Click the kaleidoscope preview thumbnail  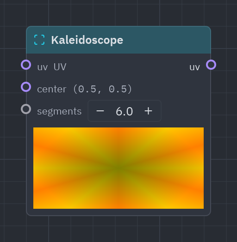pyautogui.click(x=118, y=168)
